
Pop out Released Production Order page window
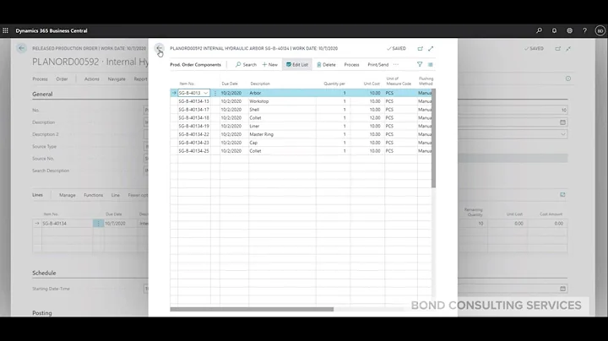557,48
